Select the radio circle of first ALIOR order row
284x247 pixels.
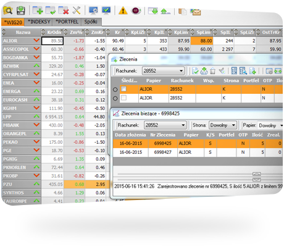(x=115, y=90)
